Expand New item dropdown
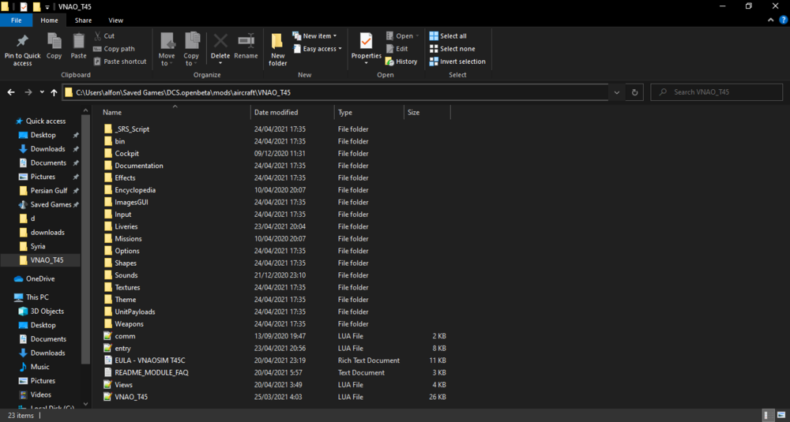The image size is (790, 422). click(x=314, y=36)
